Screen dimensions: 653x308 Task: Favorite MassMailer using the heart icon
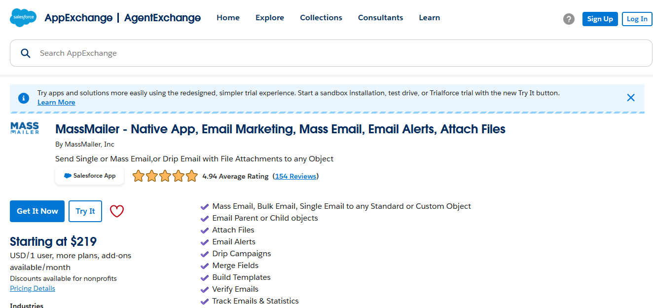pos(116,211)
